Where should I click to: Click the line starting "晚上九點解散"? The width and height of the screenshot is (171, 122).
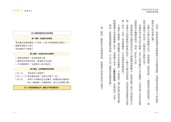coord(49,82)
